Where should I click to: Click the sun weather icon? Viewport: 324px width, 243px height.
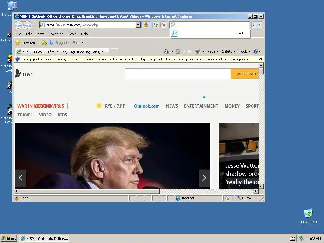[99, 106]
